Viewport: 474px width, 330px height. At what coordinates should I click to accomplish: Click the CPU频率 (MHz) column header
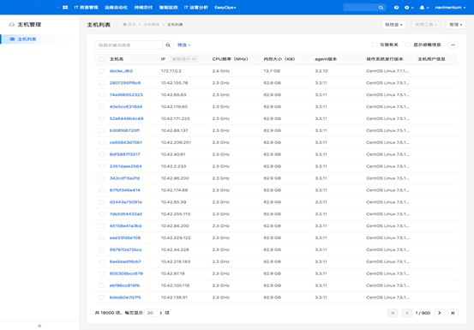point(230,59)
